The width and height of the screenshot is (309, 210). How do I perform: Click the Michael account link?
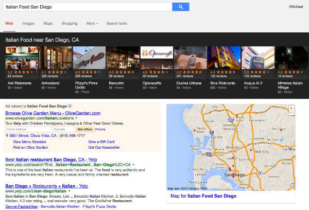(296, 7)
